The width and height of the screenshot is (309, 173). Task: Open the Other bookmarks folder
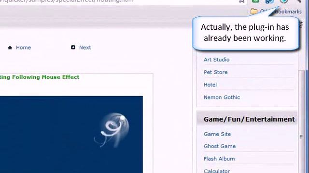[276, 12]
